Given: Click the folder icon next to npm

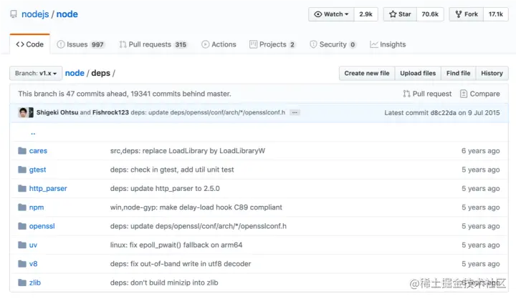Looking at the screenshot, I should point(22,207).
